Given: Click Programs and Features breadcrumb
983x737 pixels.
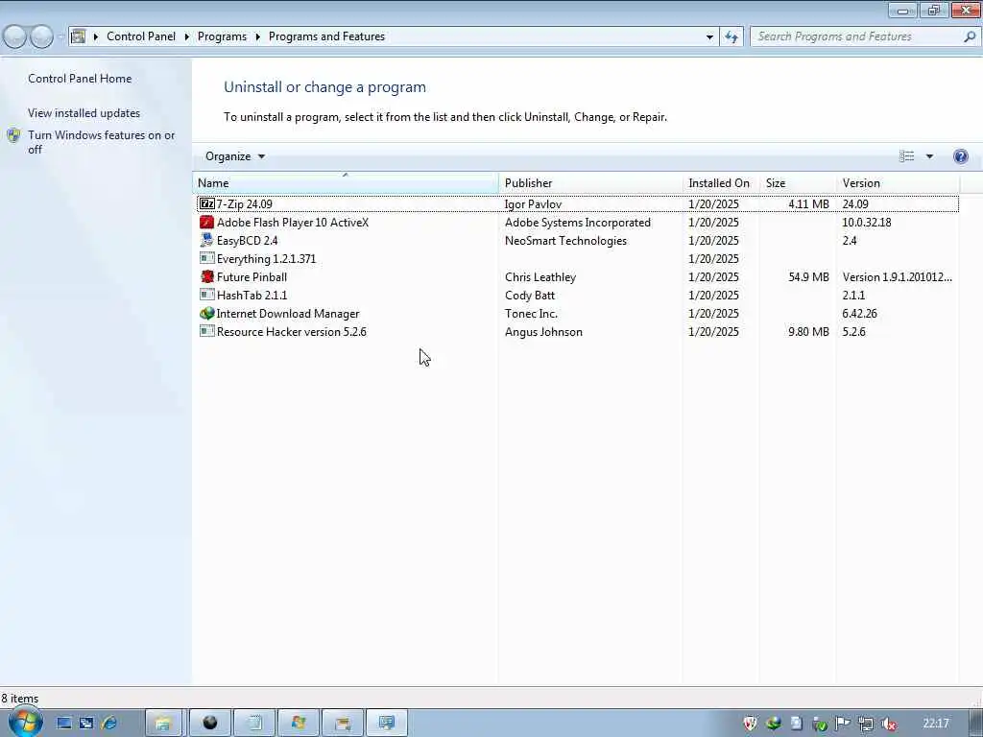Looking at the screenshot, I should pos(326,36).
